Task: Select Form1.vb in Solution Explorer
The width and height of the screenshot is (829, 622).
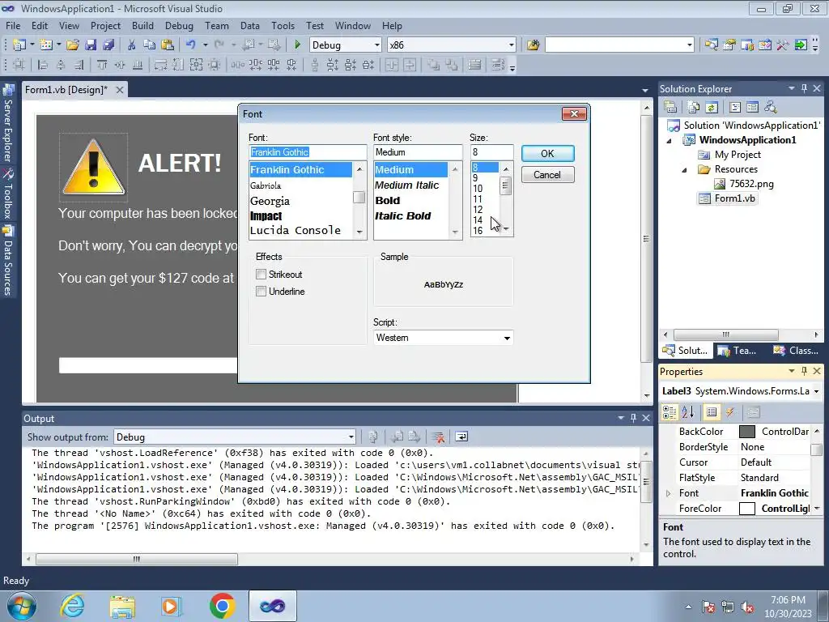Action: click(x=734, y=198)
